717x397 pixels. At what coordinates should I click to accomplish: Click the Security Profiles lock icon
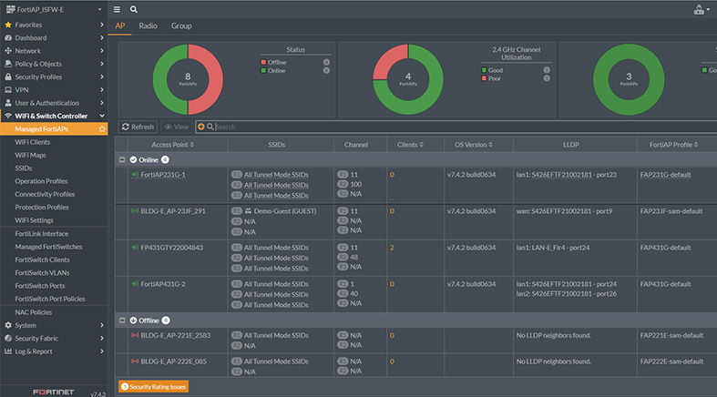point(8,76)
